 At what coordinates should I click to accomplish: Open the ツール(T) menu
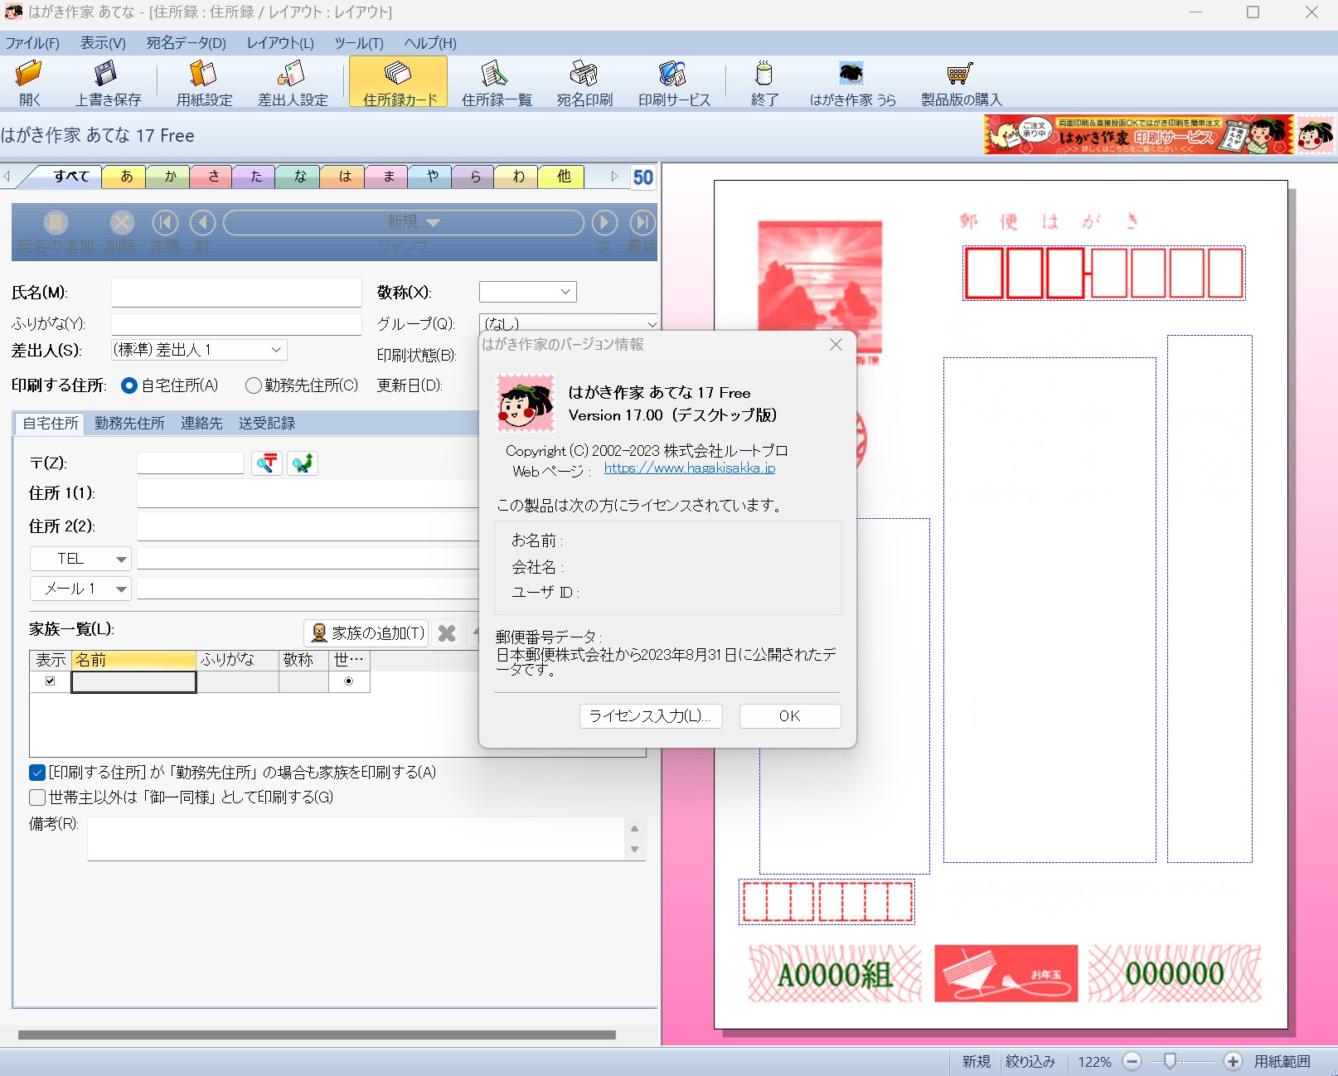(356, 43)
